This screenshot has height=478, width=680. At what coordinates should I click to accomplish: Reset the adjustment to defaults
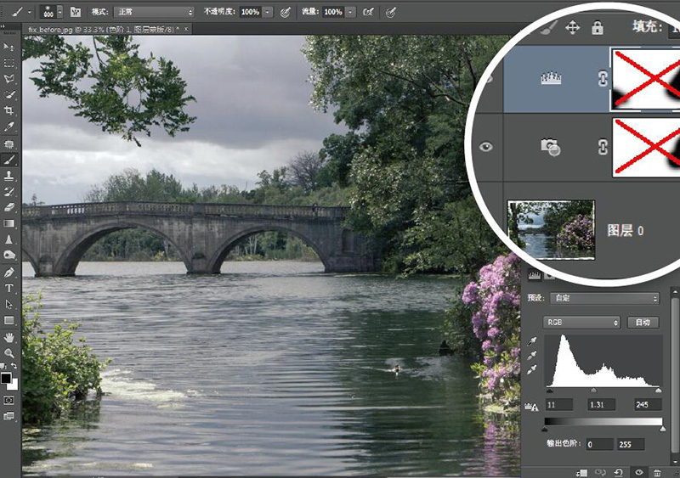(619, 472)
